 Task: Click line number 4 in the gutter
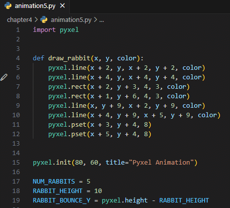pos(18,58)
